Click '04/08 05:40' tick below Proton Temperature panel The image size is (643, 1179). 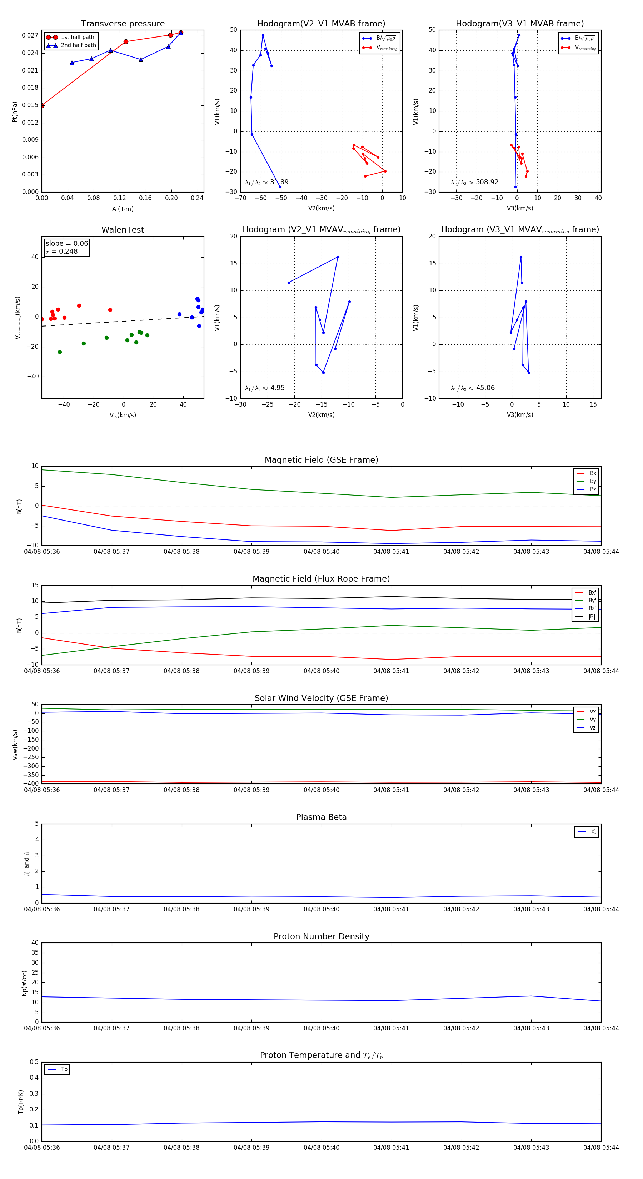pos(321,1148)
